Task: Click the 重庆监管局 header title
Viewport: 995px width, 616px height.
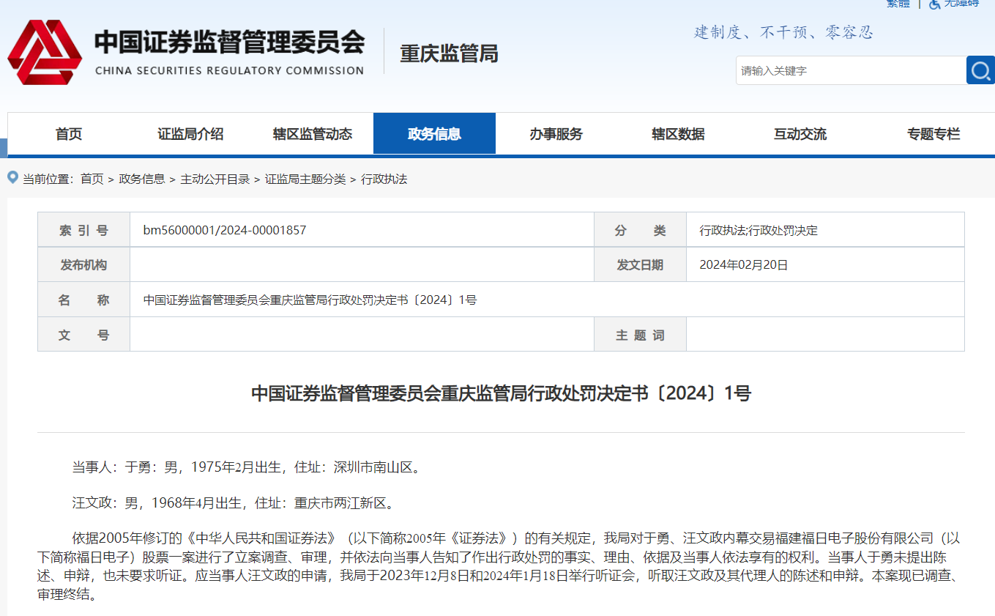Action: coord(449,53)
